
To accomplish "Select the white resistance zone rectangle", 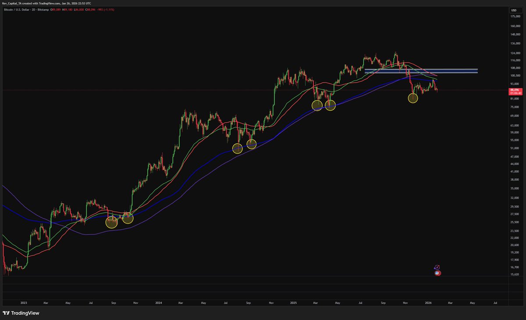I will coord(421,71).
